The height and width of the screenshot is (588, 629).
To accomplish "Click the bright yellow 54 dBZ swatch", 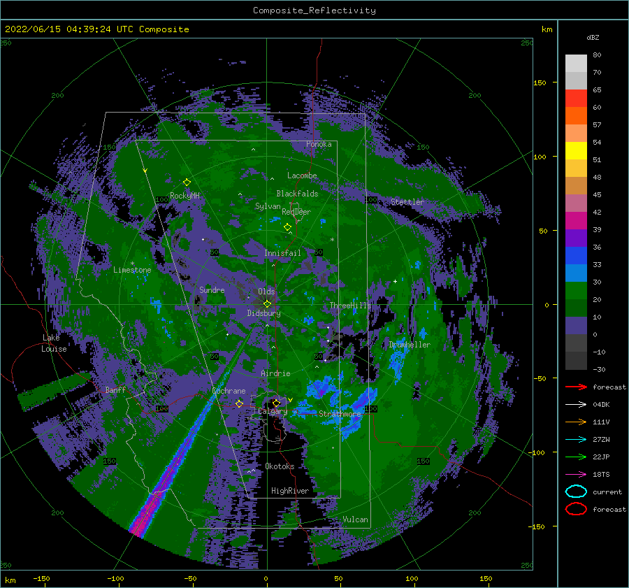I will tap(576, 150).
